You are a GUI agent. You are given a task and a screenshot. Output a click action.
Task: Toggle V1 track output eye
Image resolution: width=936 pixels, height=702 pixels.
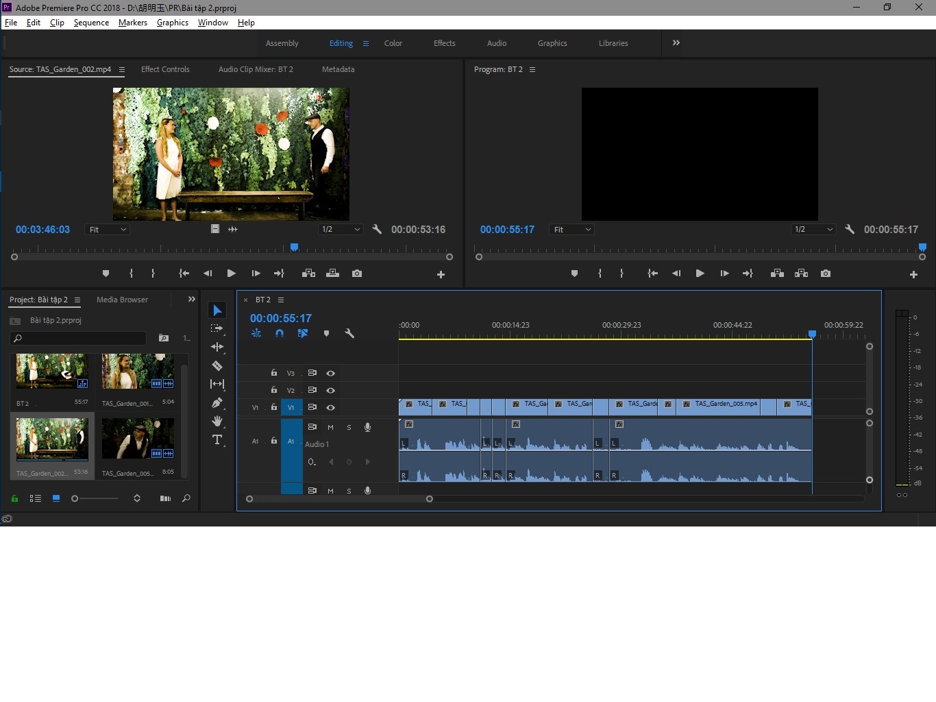tap(331, 407)
